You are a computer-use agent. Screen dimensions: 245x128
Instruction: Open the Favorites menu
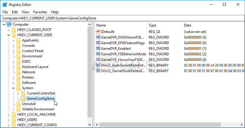(40, 12)
